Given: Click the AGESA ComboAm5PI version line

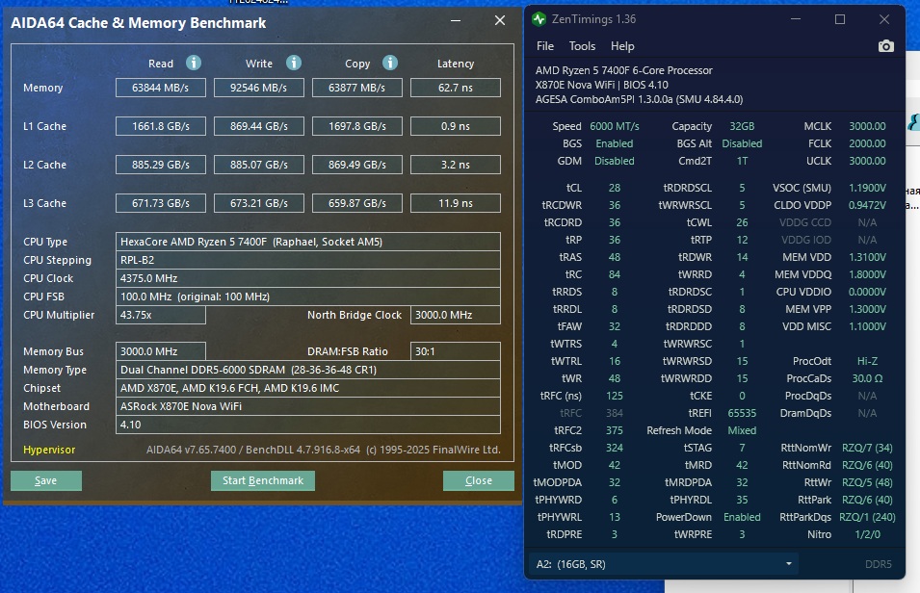Looking at the screenshot, I should [x=639, y=100].
